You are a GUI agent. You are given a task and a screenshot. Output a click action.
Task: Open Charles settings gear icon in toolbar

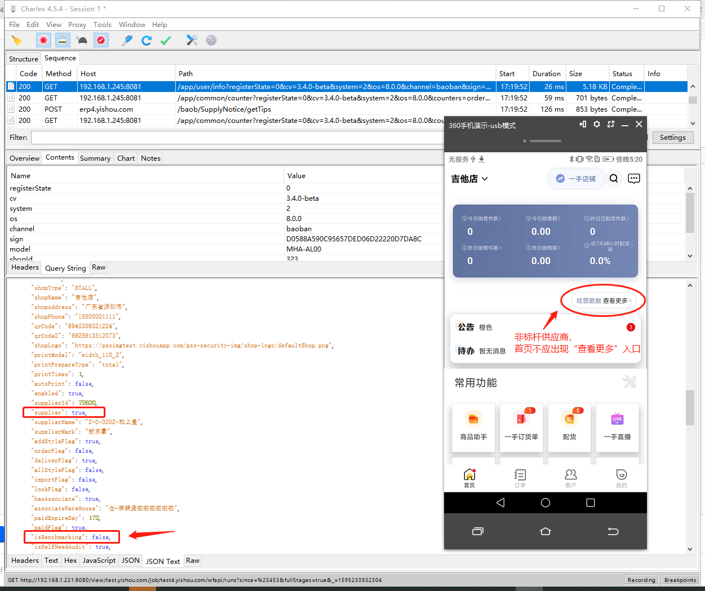(211, 40)
